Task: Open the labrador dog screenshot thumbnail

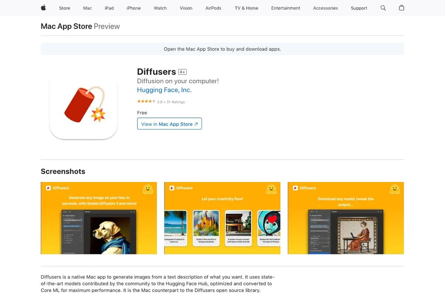Action: click(x=99, y=218)
